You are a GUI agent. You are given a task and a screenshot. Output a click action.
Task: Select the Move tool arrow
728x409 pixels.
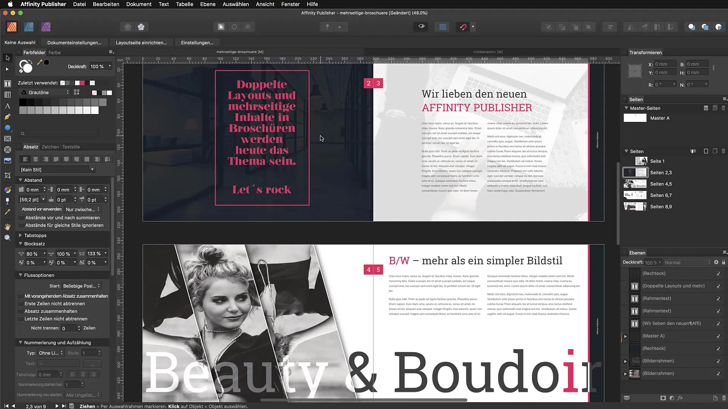(8, 58)
